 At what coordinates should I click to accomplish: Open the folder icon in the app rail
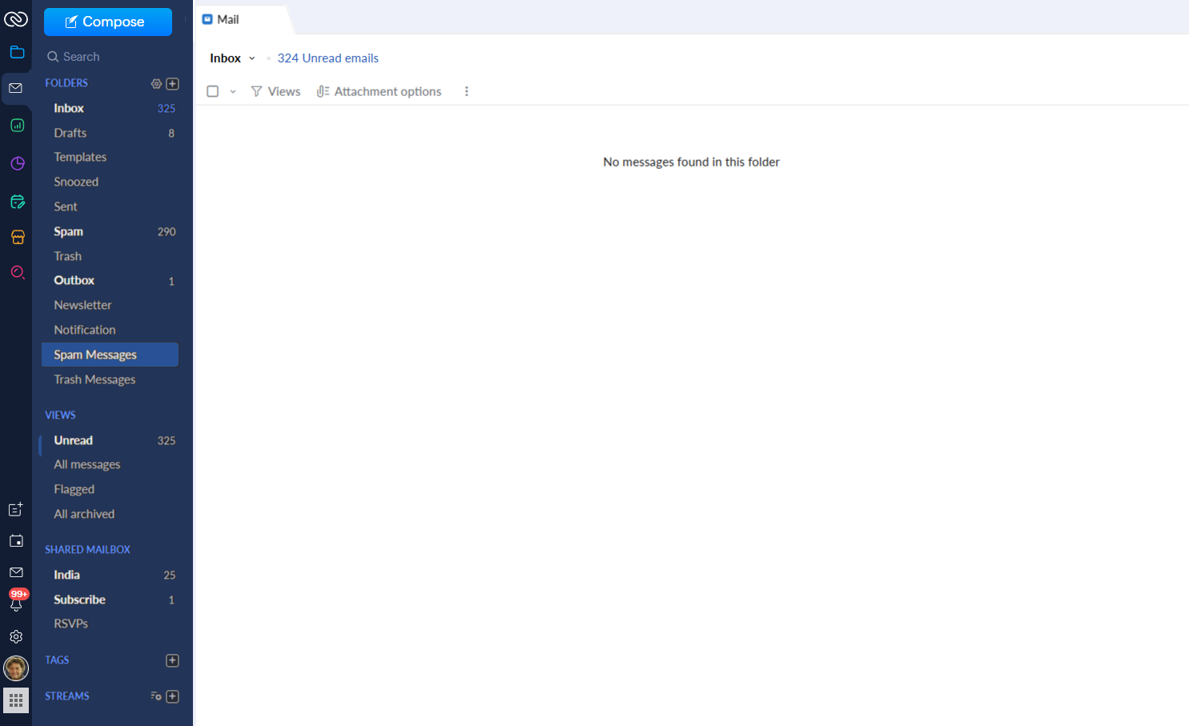click(x=17, y=53)
